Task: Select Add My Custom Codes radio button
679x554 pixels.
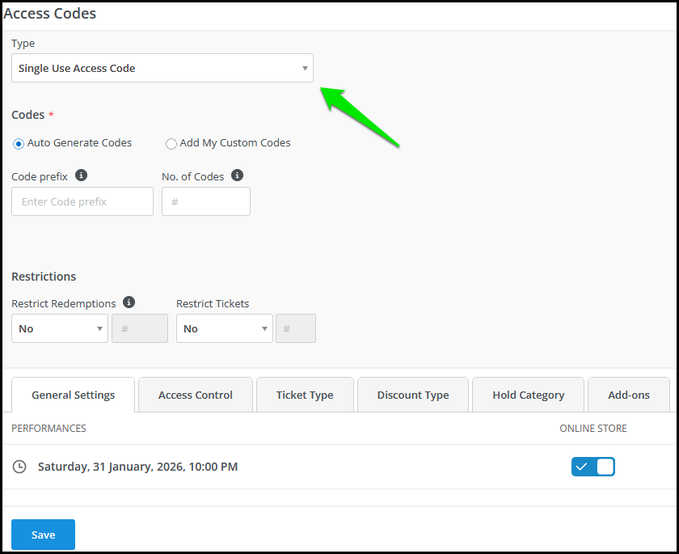Action: point(171,144)
